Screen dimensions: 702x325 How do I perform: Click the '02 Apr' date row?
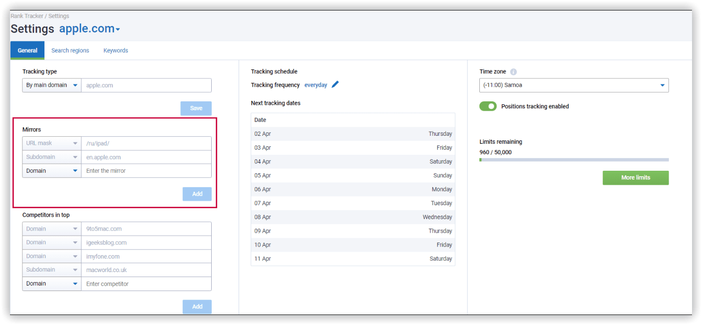click(x=353, y=134)
